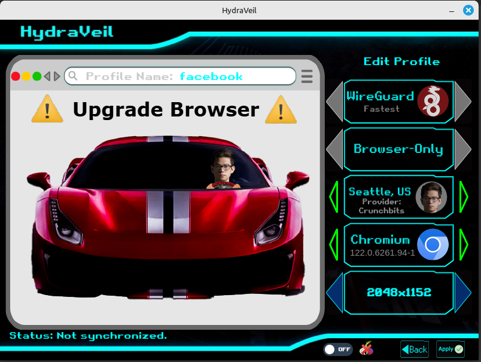Viewport: 481px width, 362px height.
Task: Switch to next protocol with gray right arrow
Action: pyautogui.click(x=463, y=102)
